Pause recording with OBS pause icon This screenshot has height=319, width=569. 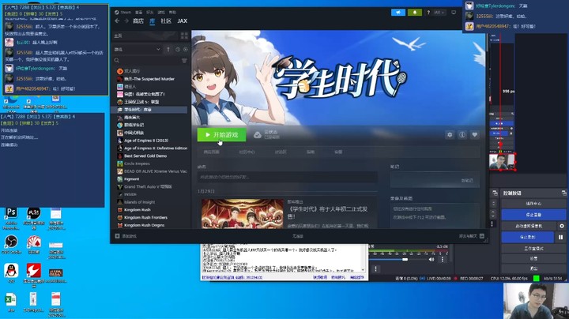560,237
